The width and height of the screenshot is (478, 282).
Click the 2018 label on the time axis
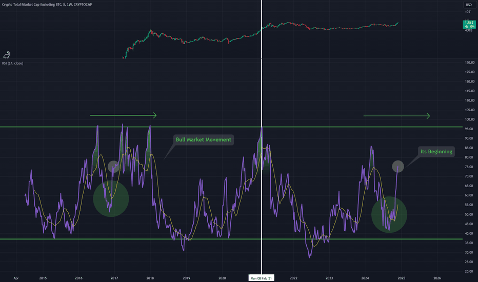point(150,278)
